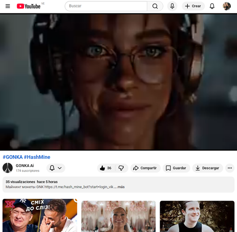Click '35 visualizaciones' text
The width and height of the screenshot is (237, 232).
point(20,182)
